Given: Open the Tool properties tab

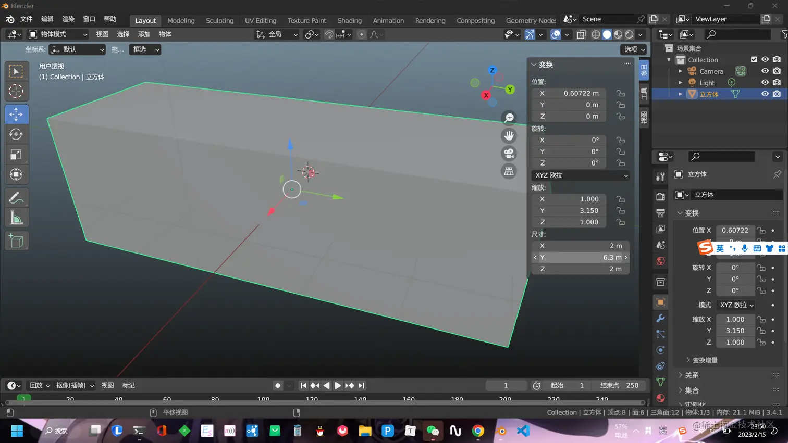Looking at the screenshot, I should 660,176.
